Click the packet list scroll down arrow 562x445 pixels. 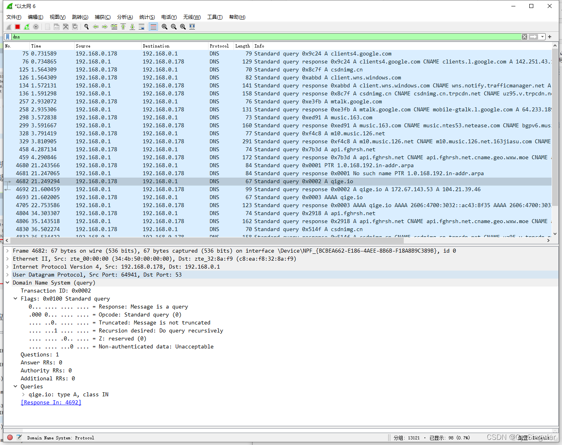click(555, 234)
